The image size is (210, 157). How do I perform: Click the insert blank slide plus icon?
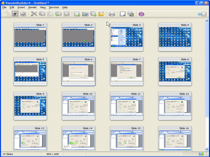(77, 14)
